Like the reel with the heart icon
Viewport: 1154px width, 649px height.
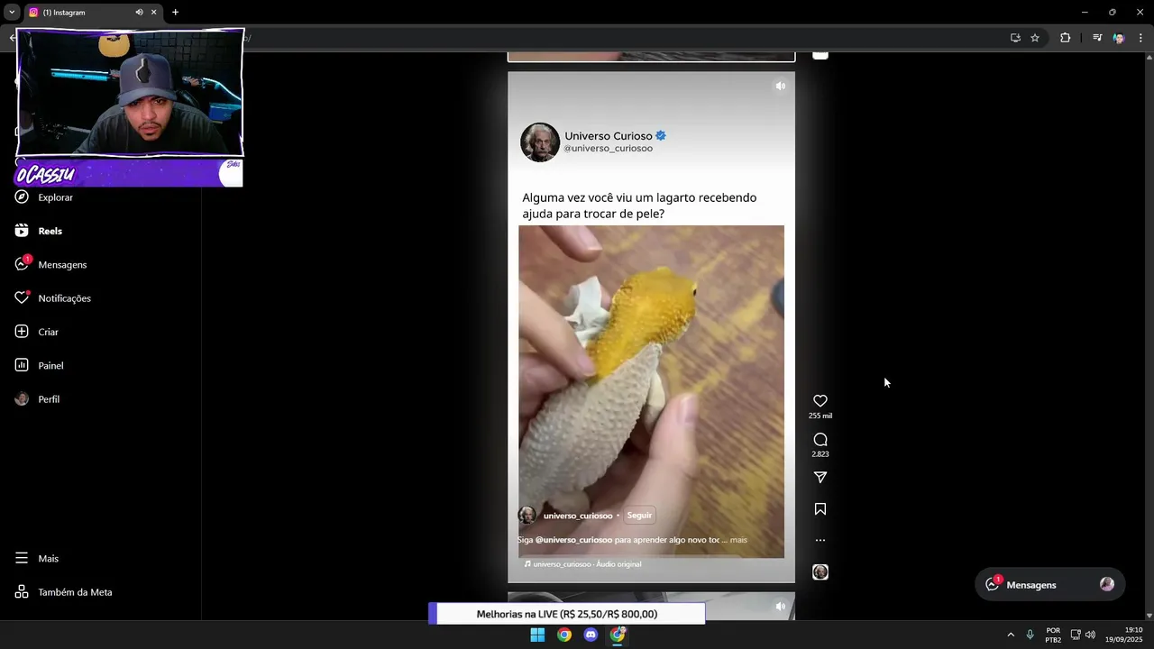[x=820, y=401]
